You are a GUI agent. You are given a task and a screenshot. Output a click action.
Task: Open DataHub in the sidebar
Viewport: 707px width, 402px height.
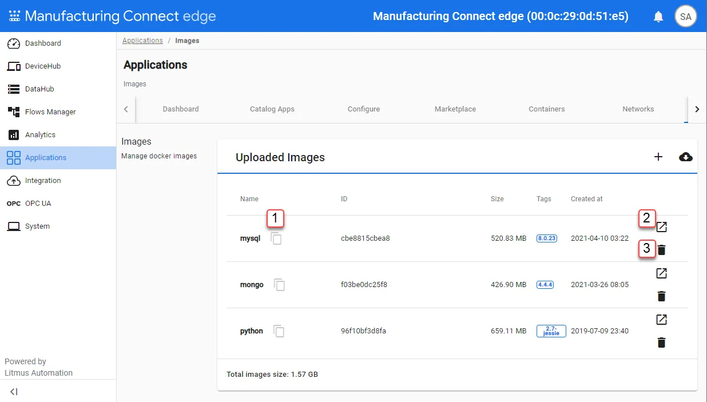[x=39, y=89]
